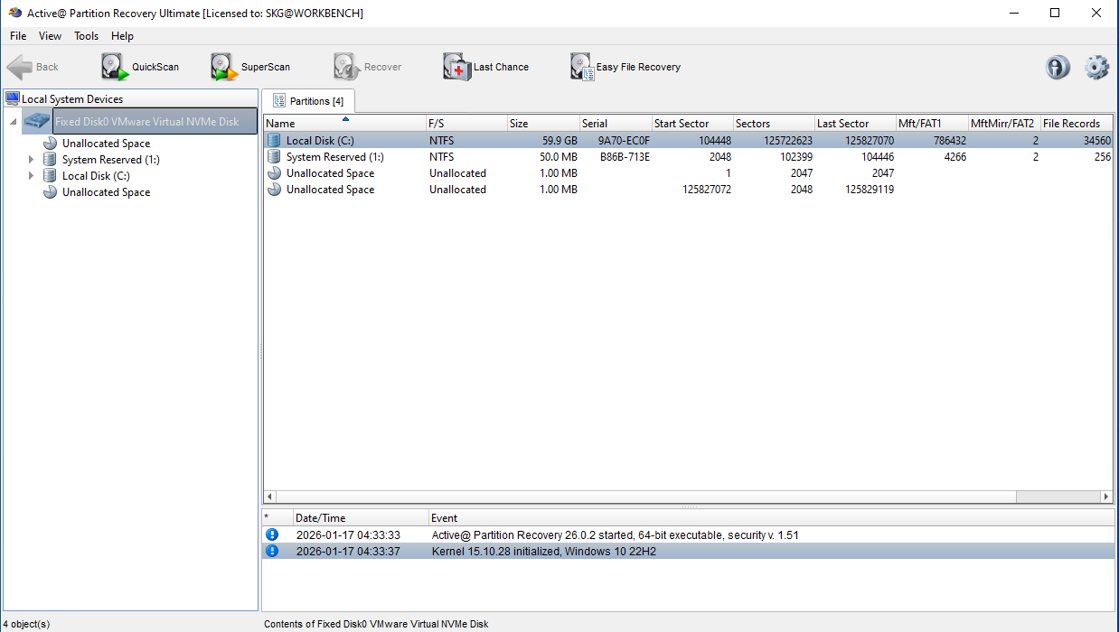This screenshot has height=632, width=1119.
Task: Expand Local Disk (C:) in the tree
Action: 31,175
